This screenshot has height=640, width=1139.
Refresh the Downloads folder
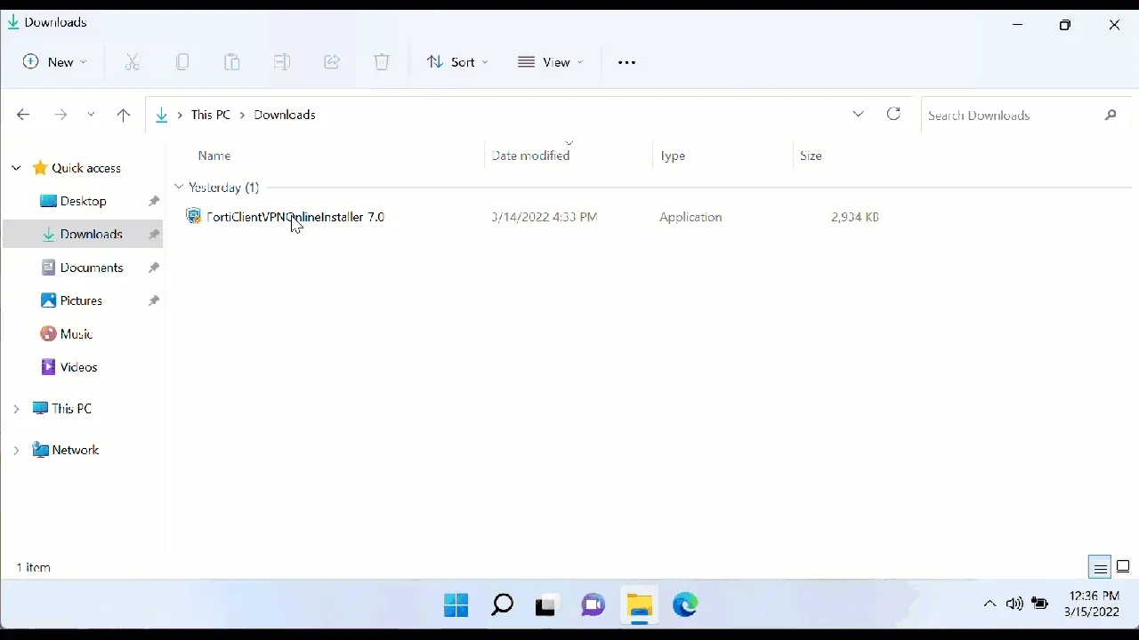(x=894, y=114)
